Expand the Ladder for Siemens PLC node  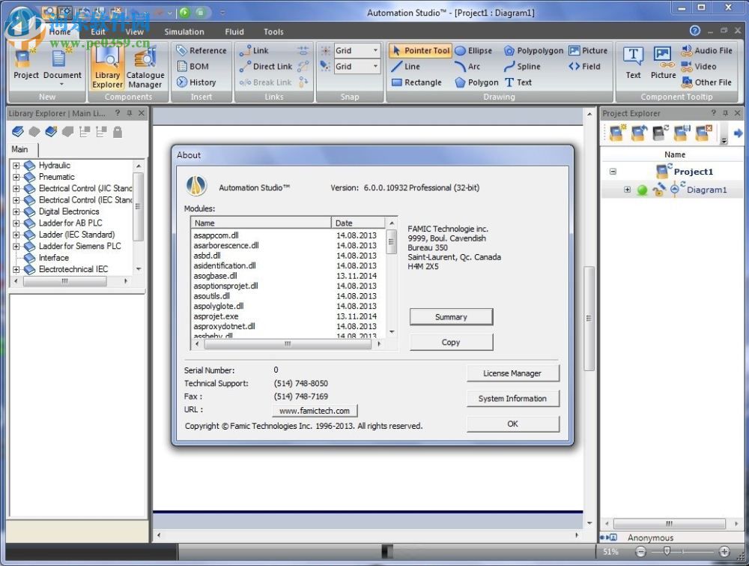coord(16,246)
